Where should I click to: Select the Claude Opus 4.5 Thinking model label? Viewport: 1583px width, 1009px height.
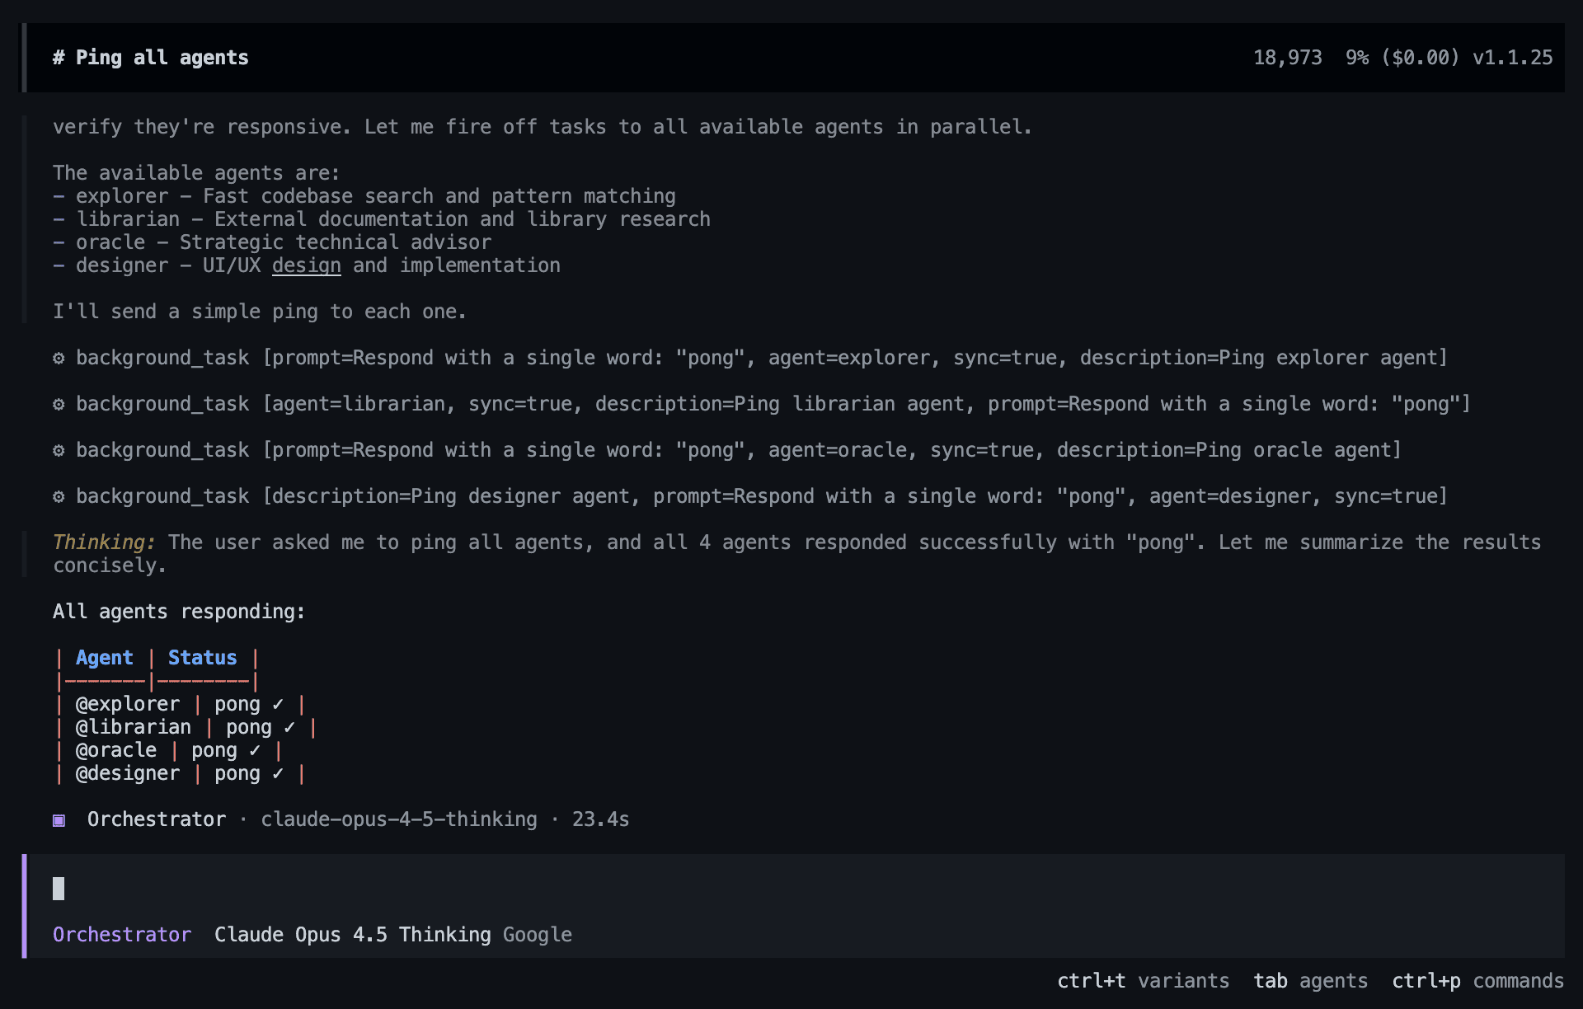coord(352,935)
